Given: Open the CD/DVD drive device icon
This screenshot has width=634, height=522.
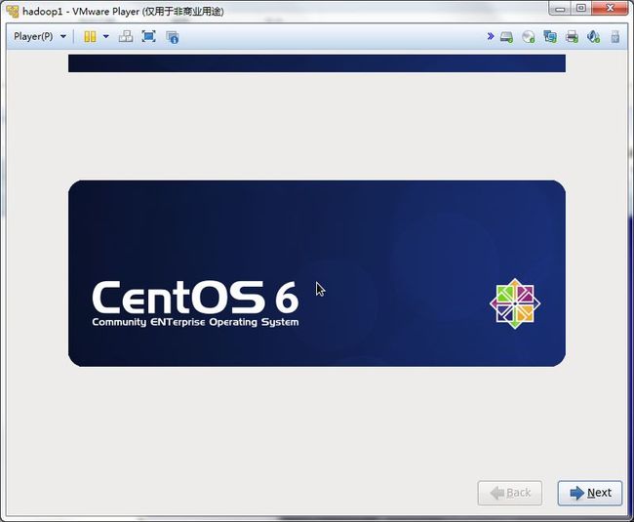Looking at the screenshot, I should point(528,37).
